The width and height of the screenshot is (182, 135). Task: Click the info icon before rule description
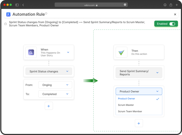pos(5,24)
